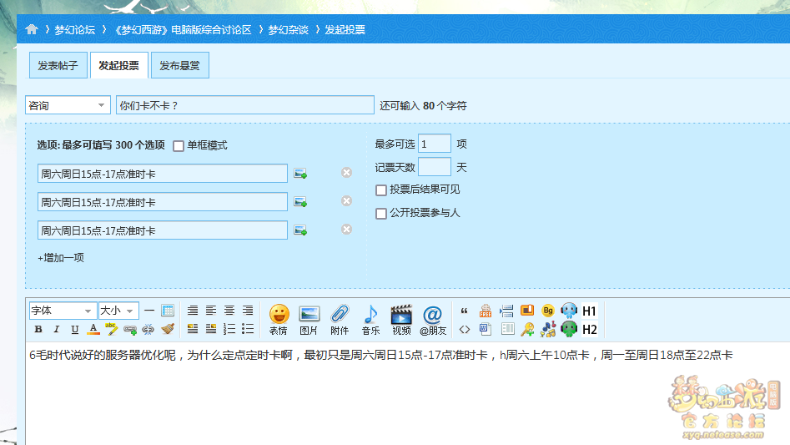Screen dimensions: 790x445
Task: Add image to first poll option
Action: [301, 174]
